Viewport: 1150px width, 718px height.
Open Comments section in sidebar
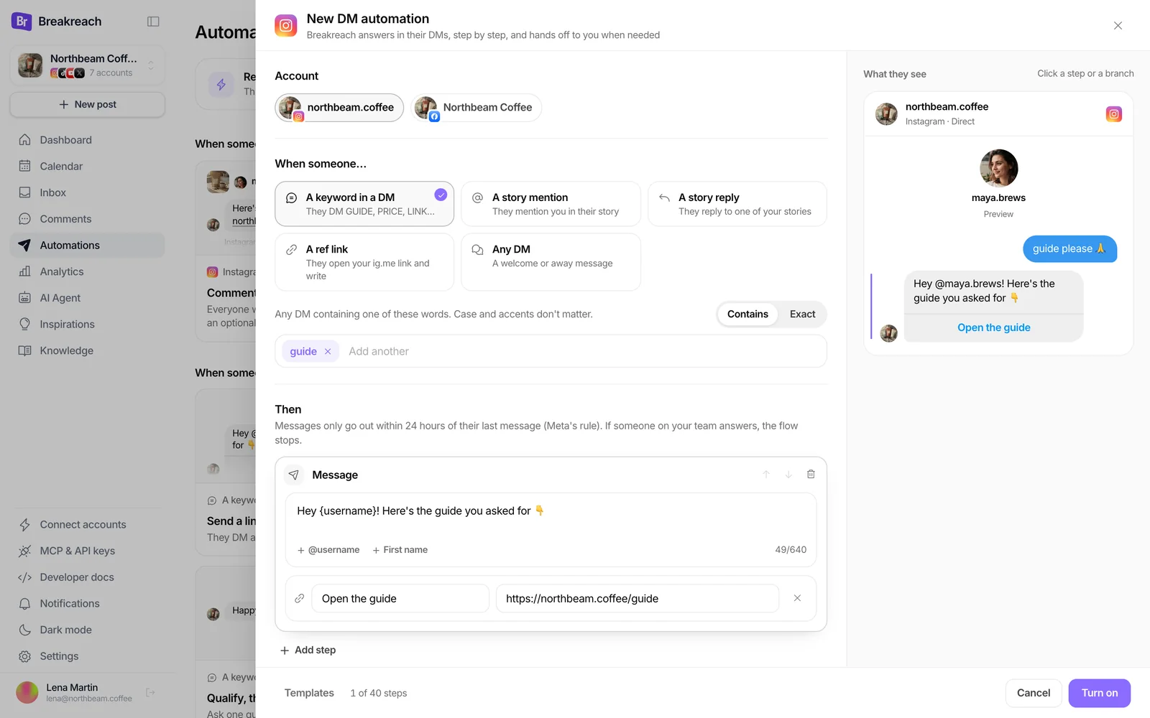click(x=88, y=219)
